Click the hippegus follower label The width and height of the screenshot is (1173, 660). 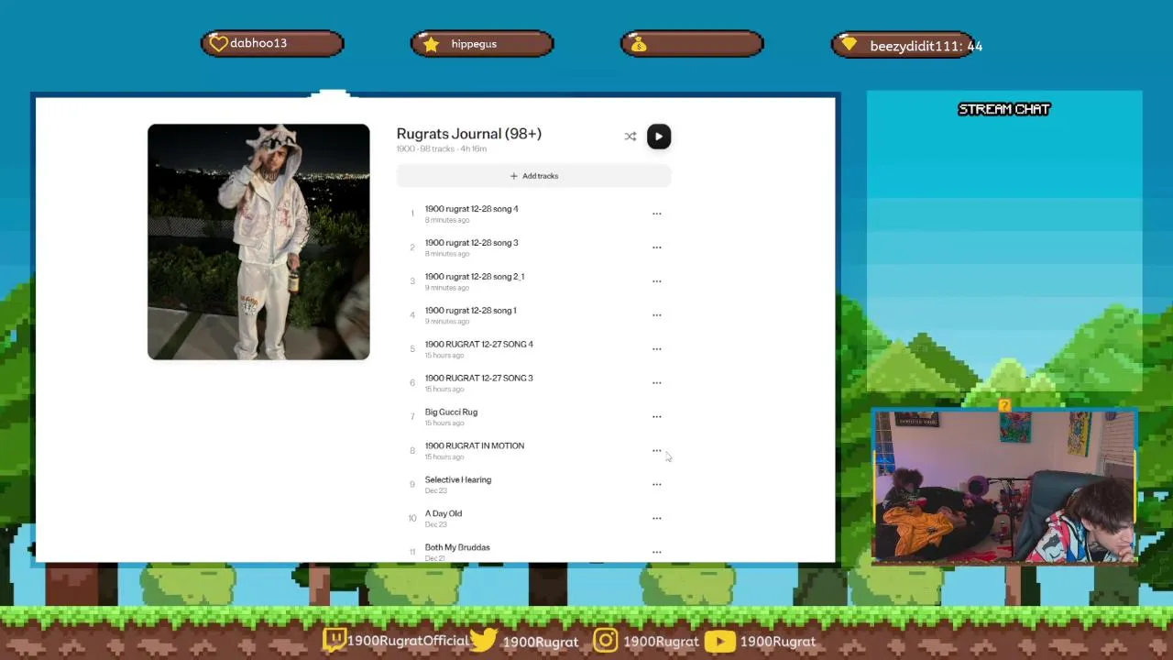point(474,44)
